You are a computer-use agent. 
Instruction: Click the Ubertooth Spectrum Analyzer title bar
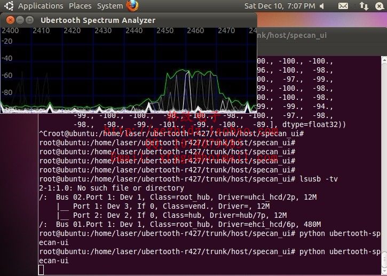tap(128, 20)
